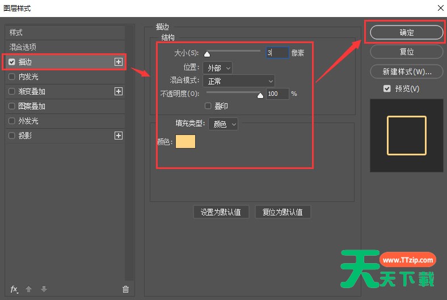Click the 大小 pixel value input field
This screenshot has height=300, width=447.
[277, 53]
